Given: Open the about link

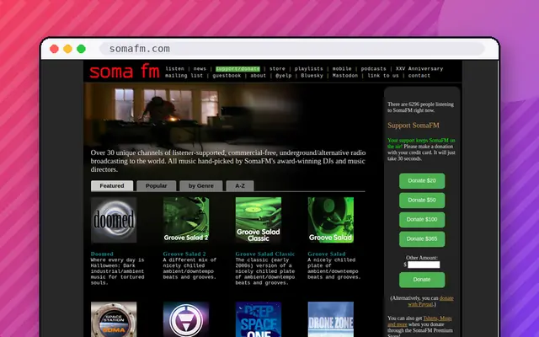Looking at the screenshot, I should [x=259, y=76].
